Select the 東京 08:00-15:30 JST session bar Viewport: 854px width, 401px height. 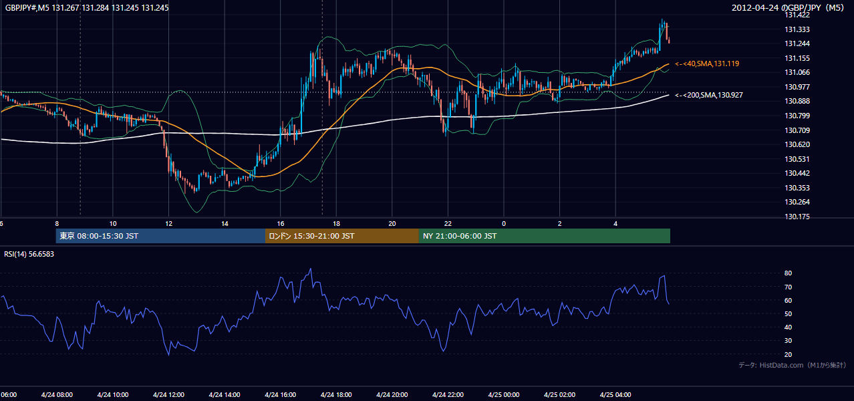coord(160,236)
